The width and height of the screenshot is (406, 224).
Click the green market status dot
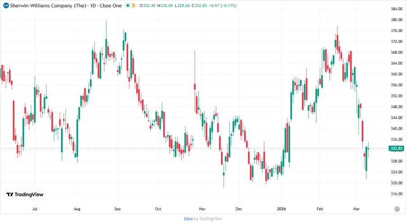coord(128,5)
